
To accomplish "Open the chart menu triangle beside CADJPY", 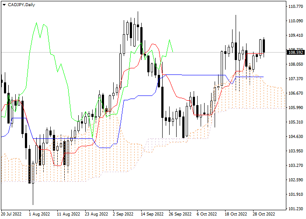I will coord(4,5).
